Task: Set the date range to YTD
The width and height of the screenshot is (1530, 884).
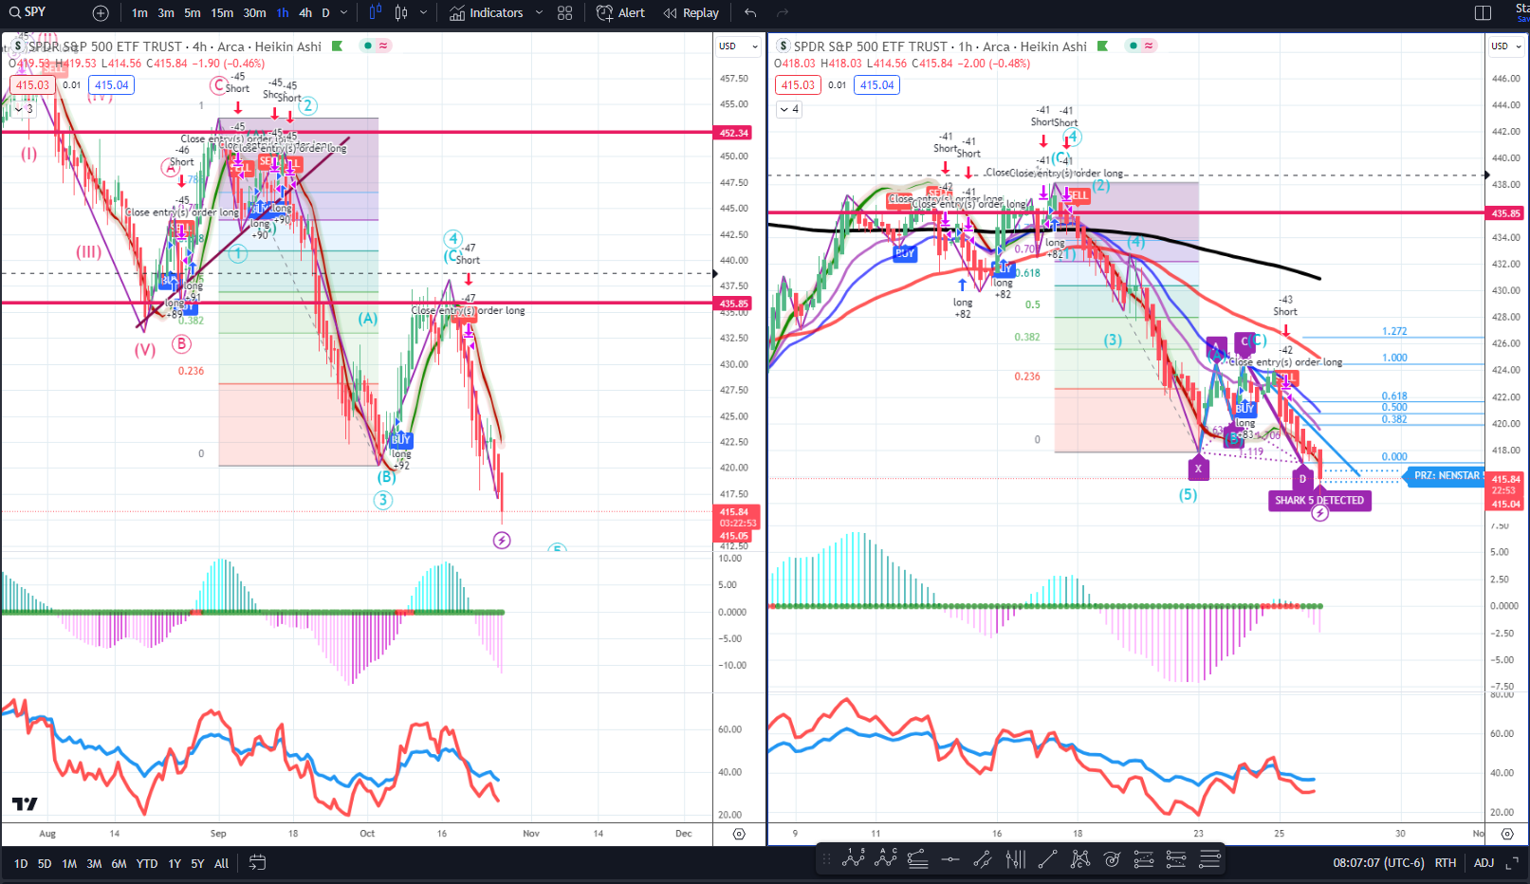Action: coord(147,864)
